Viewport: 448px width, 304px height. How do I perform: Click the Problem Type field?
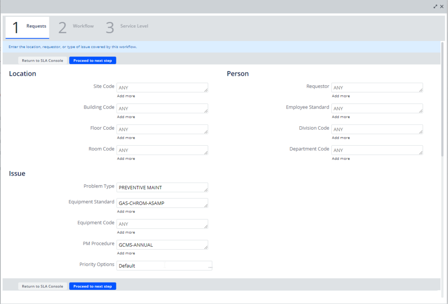tap(162, 188)
